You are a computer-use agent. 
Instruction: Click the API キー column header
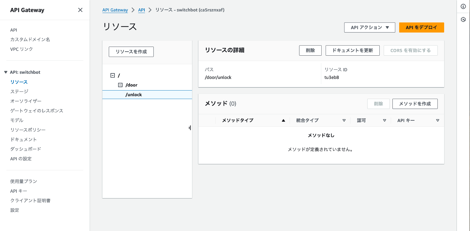pyautogui.click(x=406, y=120)
